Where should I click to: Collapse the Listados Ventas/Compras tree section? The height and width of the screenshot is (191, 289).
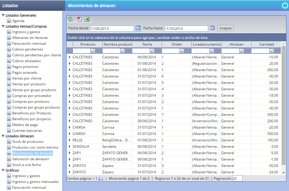coord(3,26)
